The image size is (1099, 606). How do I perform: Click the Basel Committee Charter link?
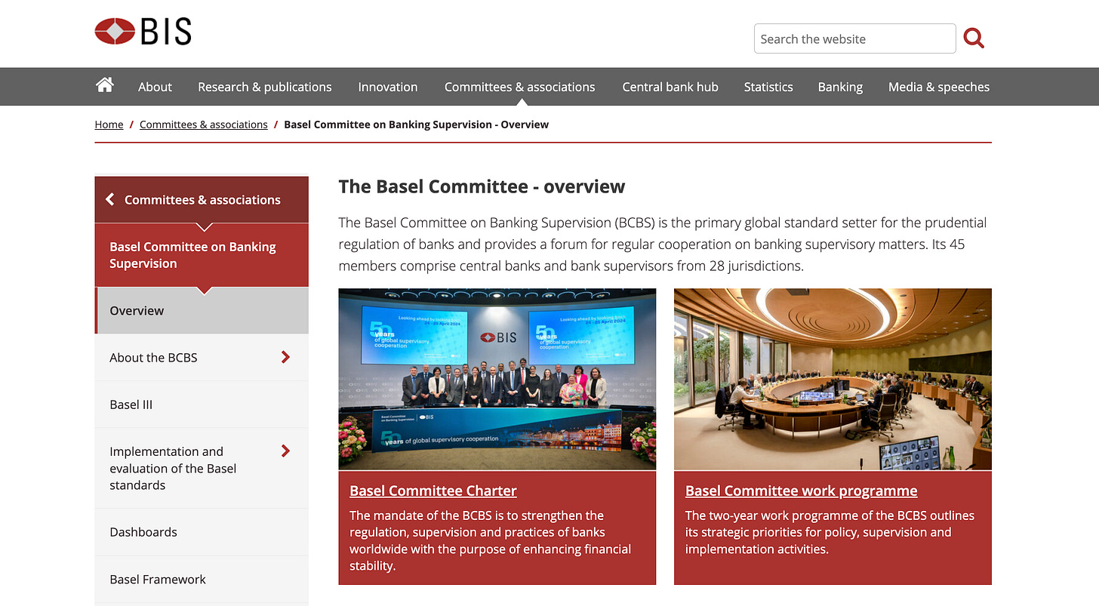pos(433,491)
